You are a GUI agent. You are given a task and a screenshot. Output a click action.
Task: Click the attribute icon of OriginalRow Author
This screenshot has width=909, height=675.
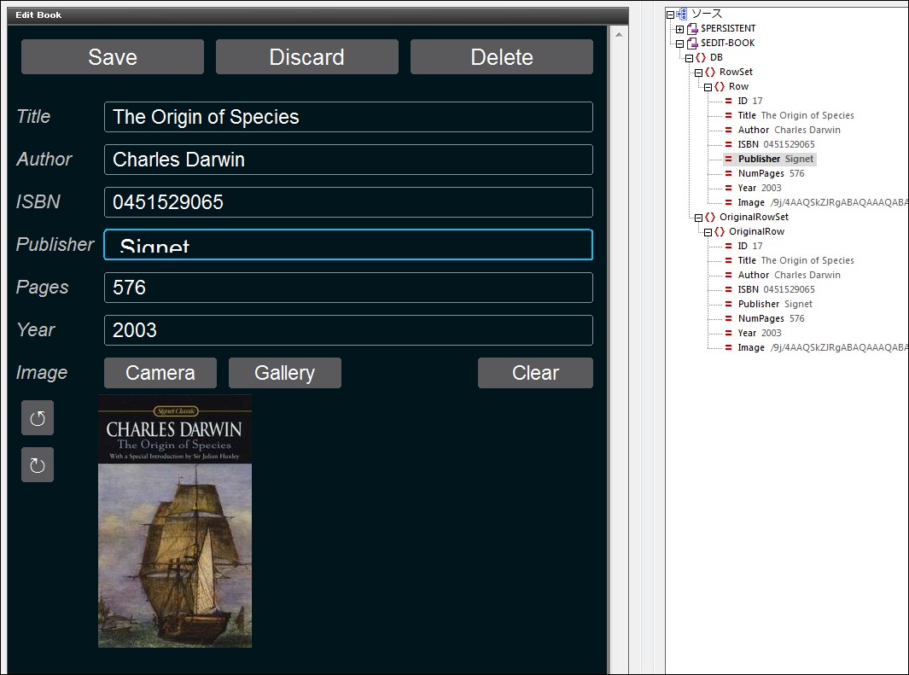pos(729,275)
